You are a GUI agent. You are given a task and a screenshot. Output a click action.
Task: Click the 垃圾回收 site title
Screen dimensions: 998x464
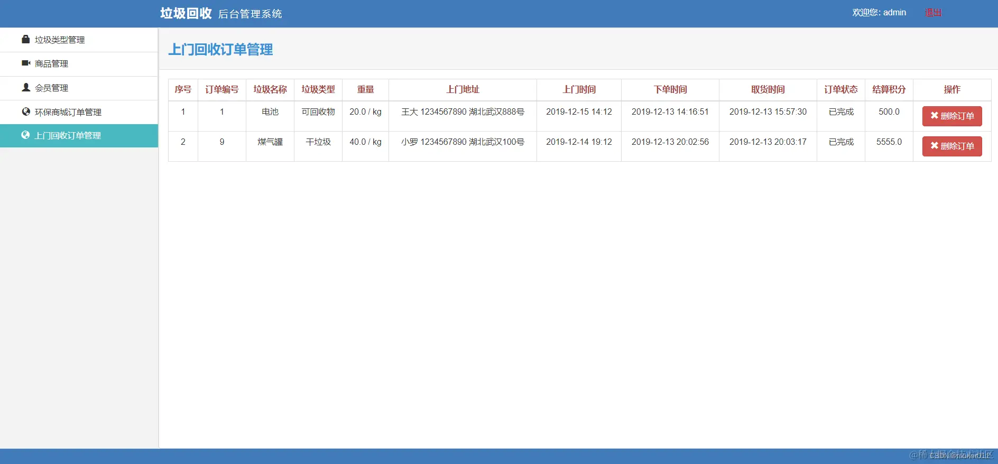click(186, 13)
